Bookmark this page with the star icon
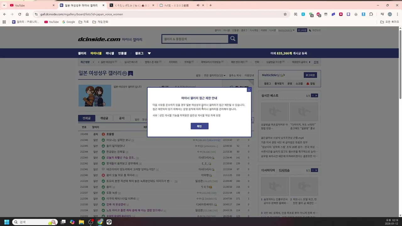This screenshot has height=226, width=402. (285, 14)
